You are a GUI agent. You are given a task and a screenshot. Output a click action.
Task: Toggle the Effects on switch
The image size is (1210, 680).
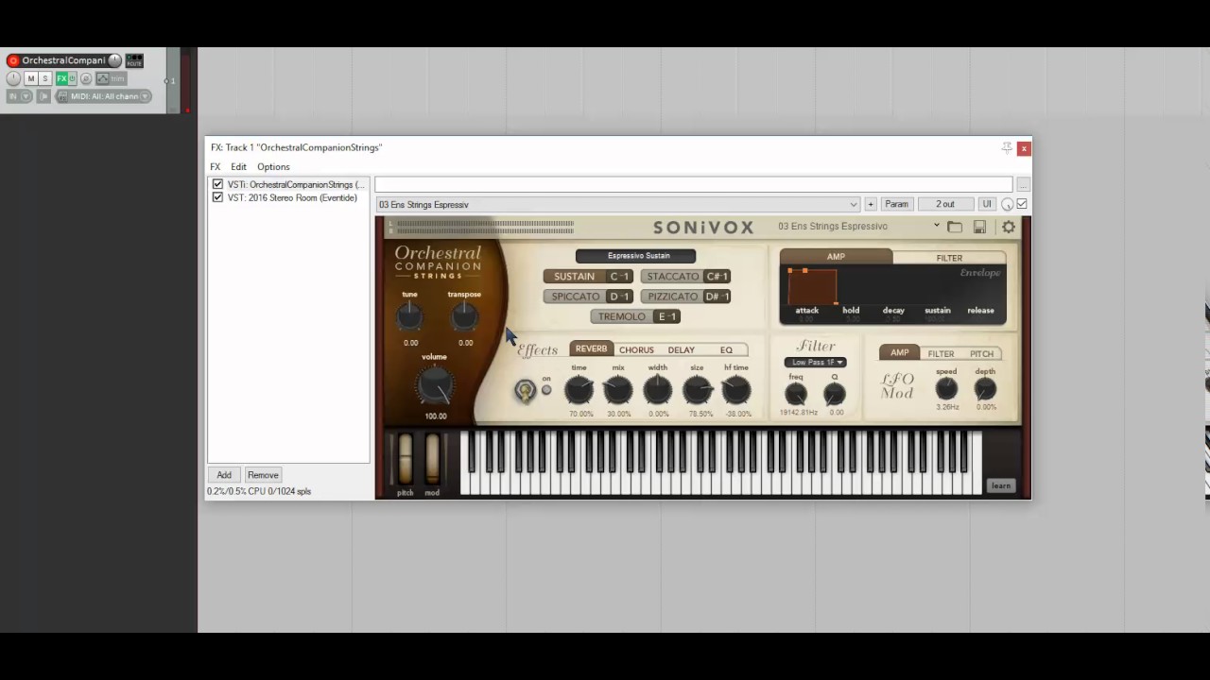[525, 390]
